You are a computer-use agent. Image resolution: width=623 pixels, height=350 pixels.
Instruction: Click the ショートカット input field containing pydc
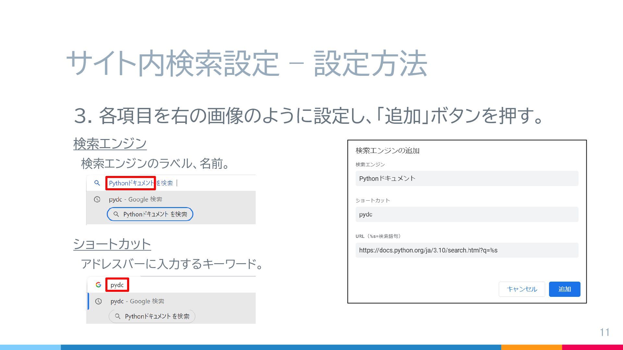coord(467,215)
